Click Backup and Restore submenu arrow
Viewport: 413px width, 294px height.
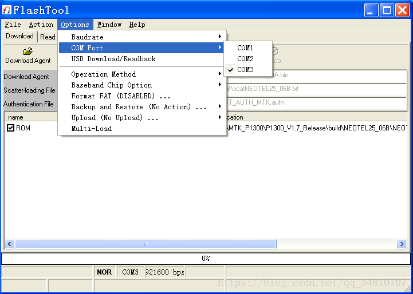pos(219,106)
